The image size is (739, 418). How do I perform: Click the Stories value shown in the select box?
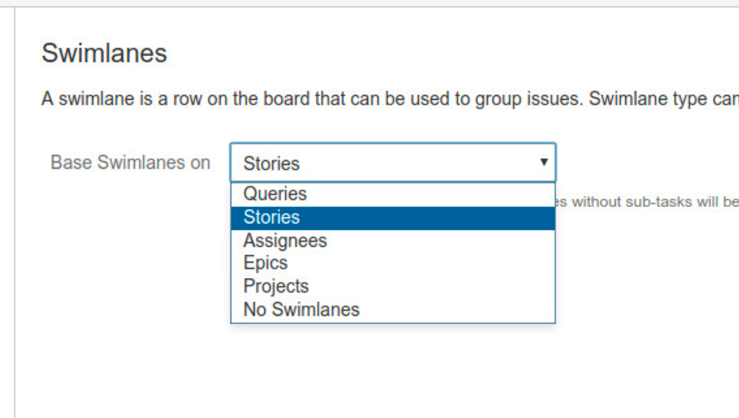pos(271,164)
